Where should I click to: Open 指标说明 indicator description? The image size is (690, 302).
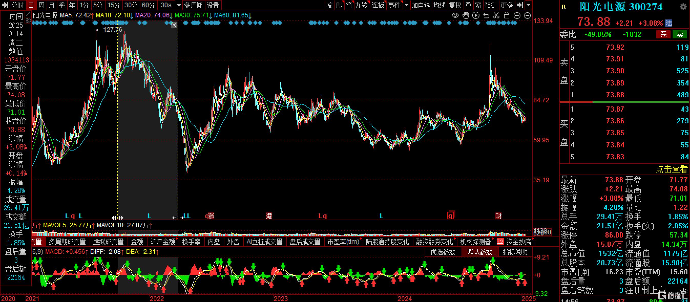tap(515, 252)
